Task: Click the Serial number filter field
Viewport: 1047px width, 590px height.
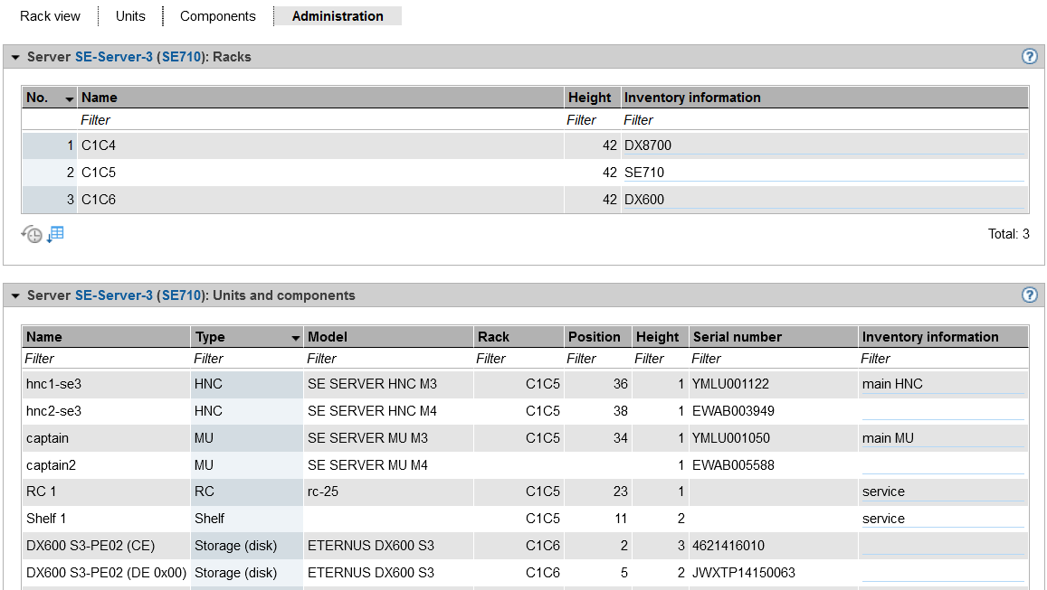Action: pos(773,359)
